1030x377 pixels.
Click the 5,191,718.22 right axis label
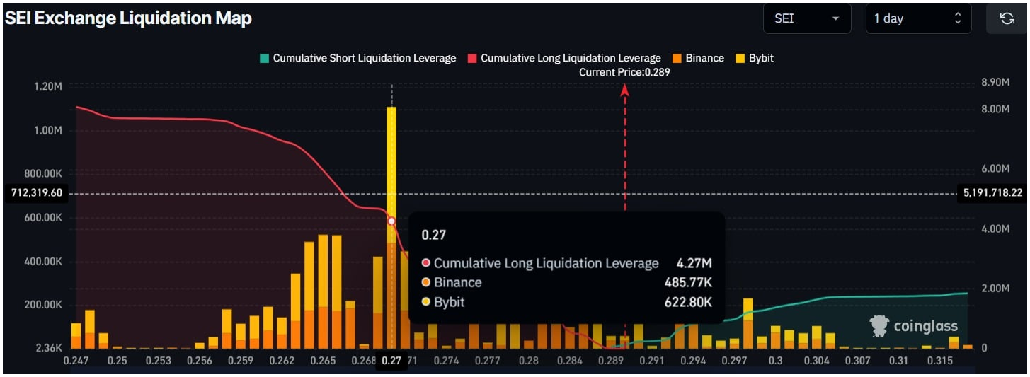tap(992, 193)
